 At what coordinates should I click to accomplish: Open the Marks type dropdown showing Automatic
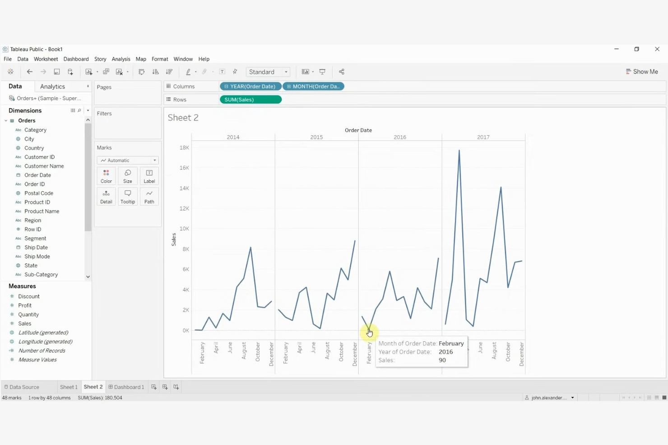[x=154, y=160]
